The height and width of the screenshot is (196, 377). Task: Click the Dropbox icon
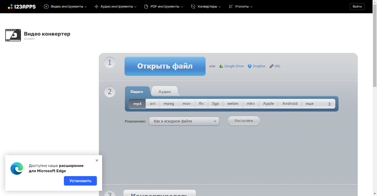point(250,66)
